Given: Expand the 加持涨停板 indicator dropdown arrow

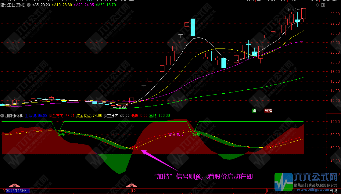Looking at the screenshot, I should [2, 116].
